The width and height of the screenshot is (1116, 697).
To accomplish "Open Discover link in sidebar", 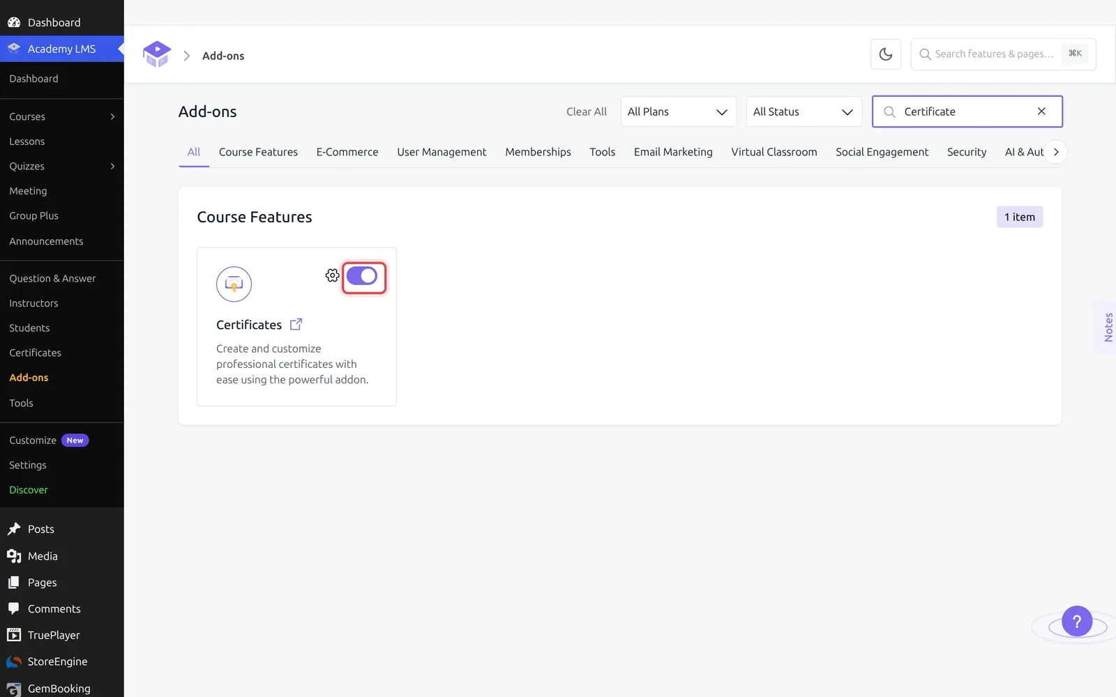I will tap(29, 490).
